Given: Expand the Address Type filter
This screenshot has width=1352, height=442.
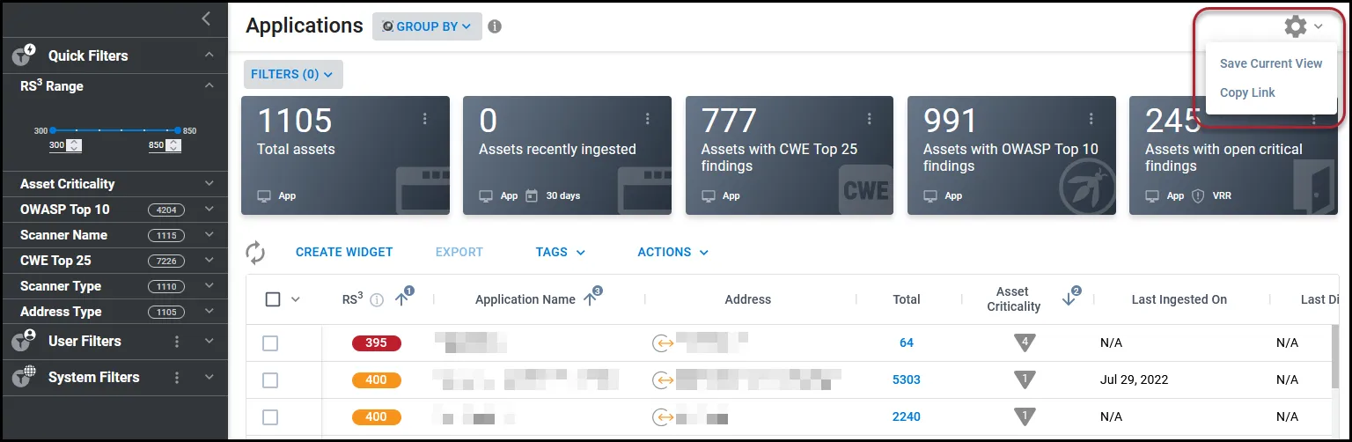Looking at the screenshot, I should pyautogui.click(x=209, y=312).
